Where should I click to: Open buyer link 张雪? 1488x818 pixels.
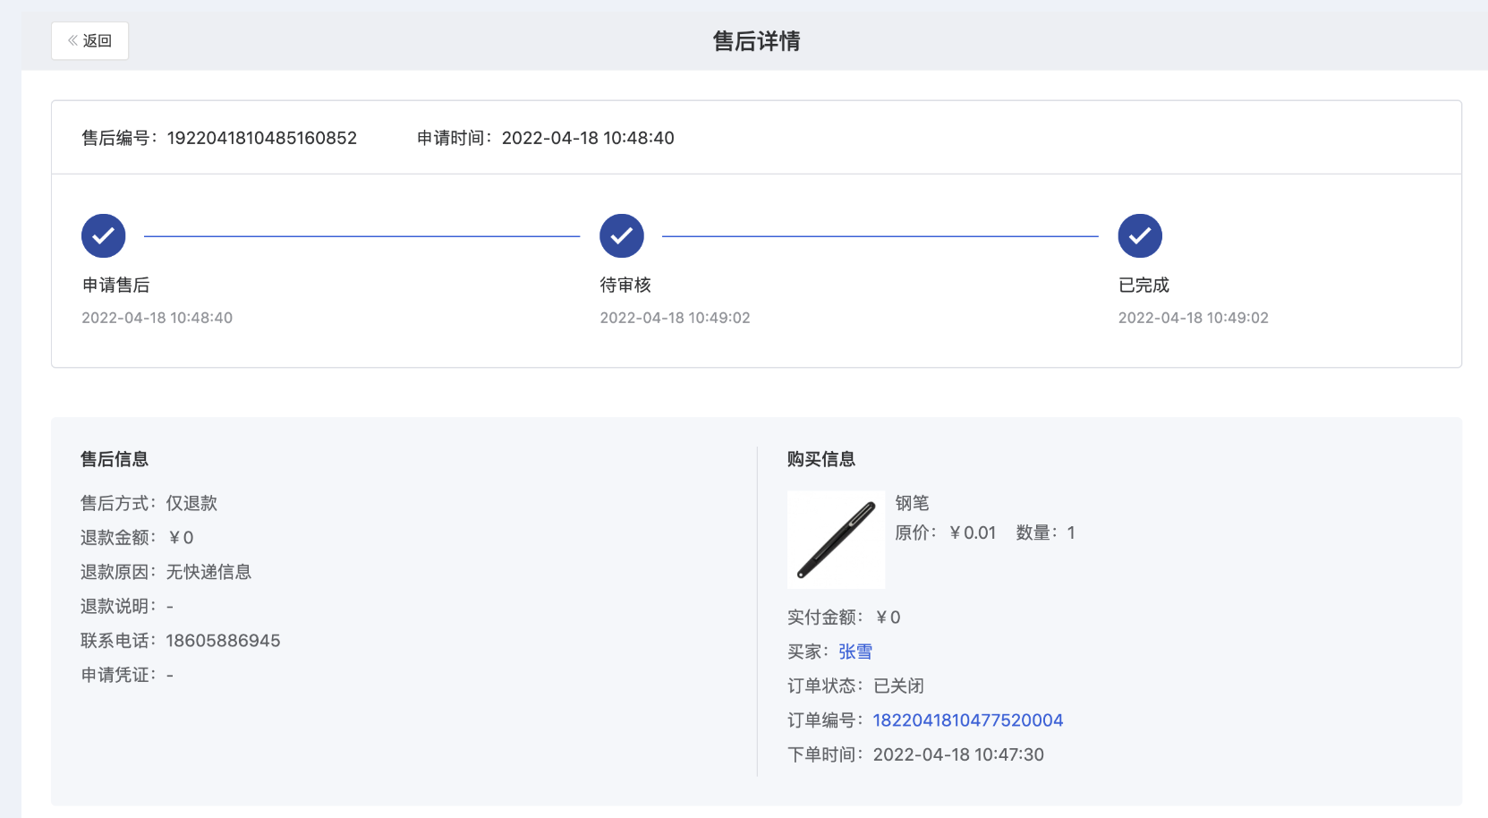[855, 652]
